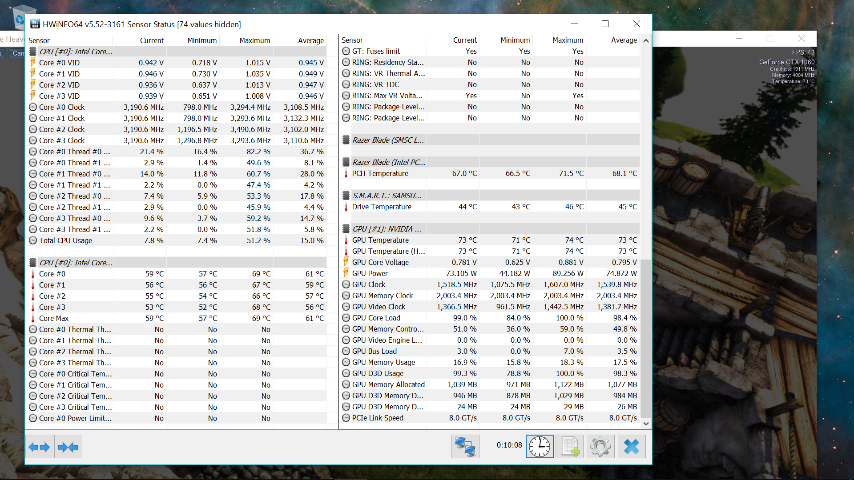The image size is (854, 480).
Task: Click lightning icon beside GPU Power
Action: pos(346,273)
